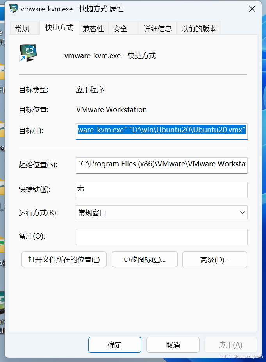This screenshot has height=362, width=266.
Task: Click the 目标类型 label
Action: (x=34, y=89)
